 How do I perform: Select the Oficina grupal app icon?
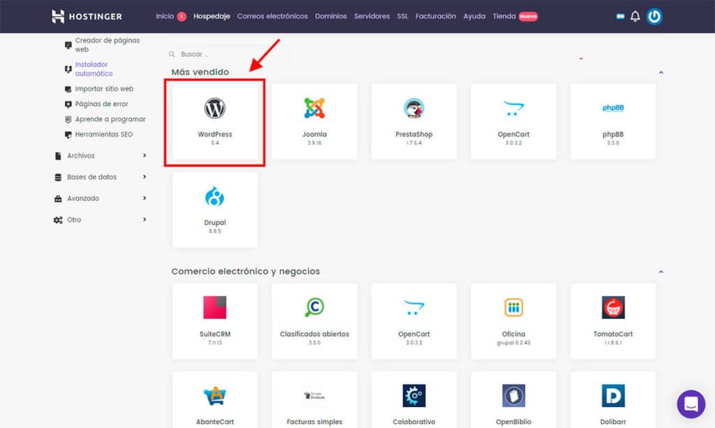coord(513,307)
